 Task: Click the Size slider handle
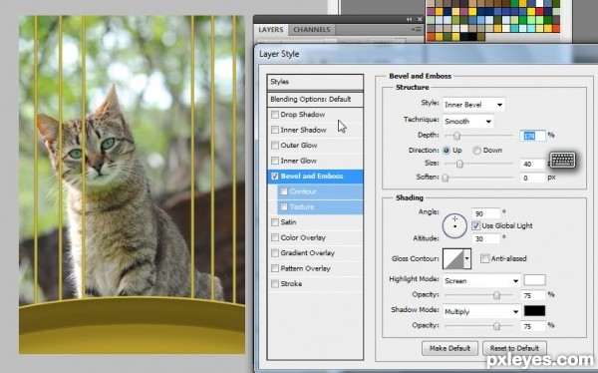[x=459, y=164]
